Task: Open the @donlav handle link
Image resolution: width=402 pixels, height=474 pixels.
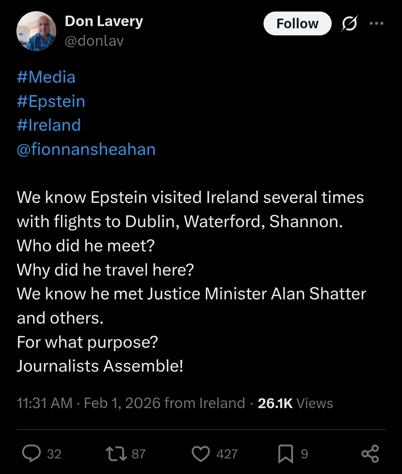Action: click(x=94, y=41)
